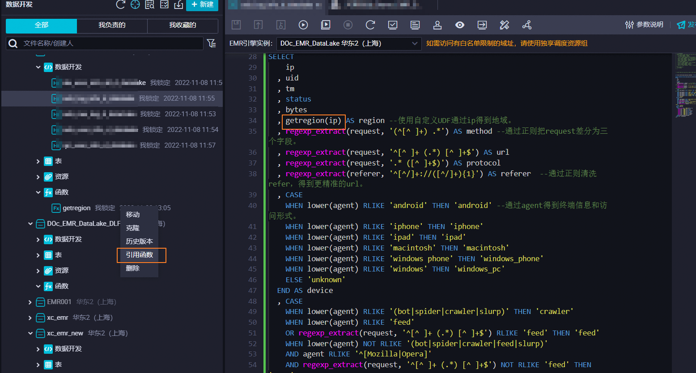Open the code search icon
This screenshot has width=696, height=373.
[x=150, y=4]
